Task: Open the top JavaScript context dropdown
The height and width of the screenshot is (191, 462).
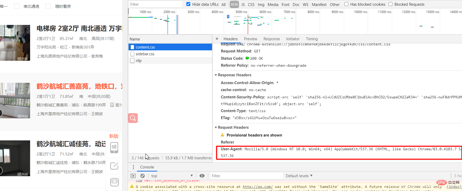Action: 172,176
